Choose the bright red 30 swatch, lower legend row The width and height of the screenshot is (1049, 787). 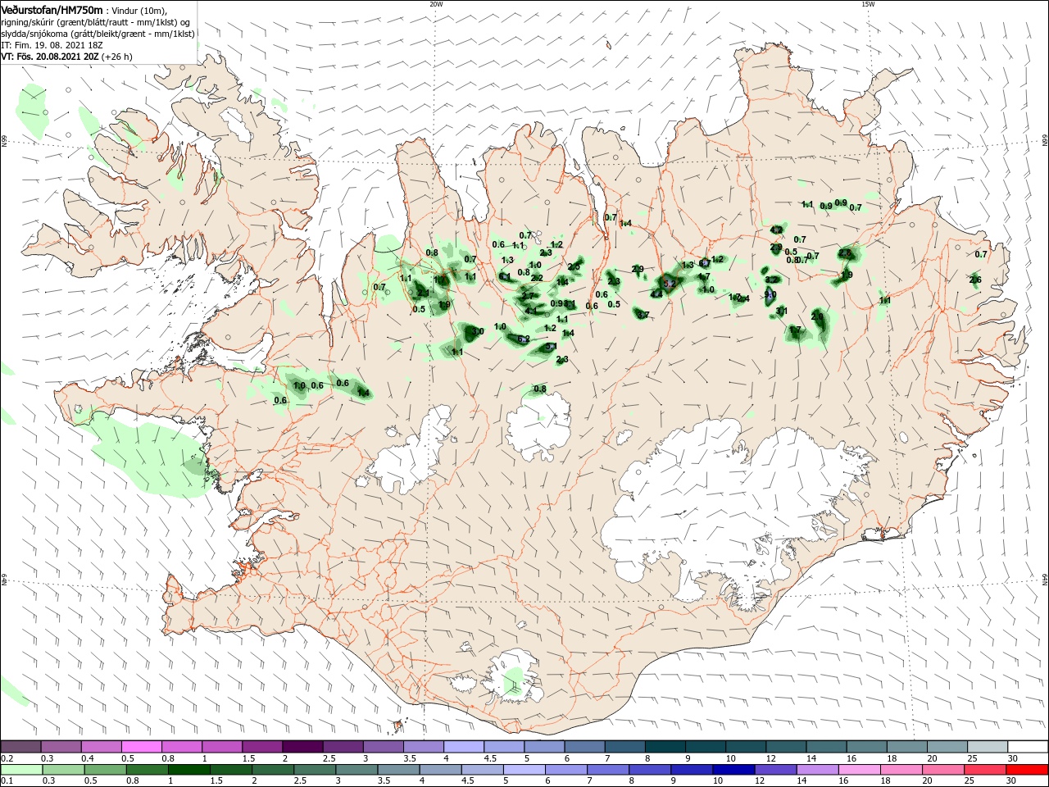click(x=1028, y=769)
